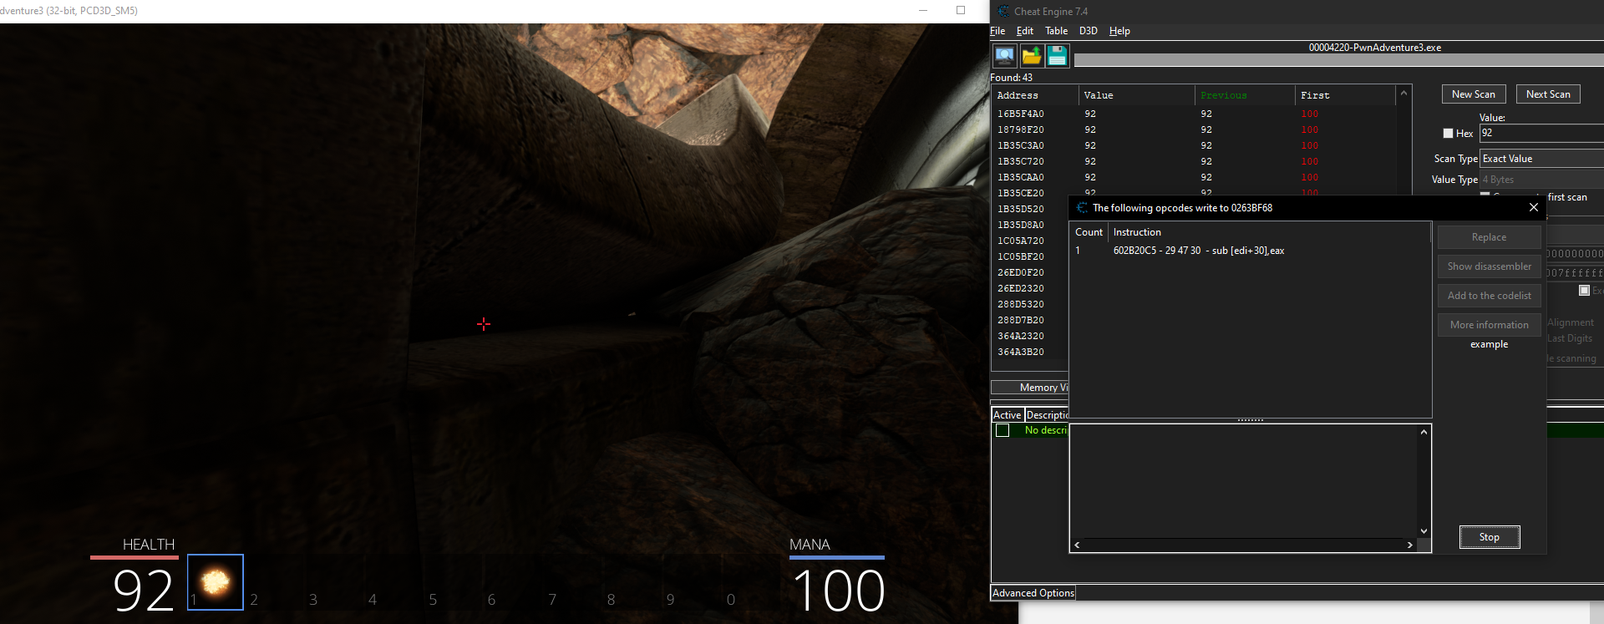Close the opcodes write dialog
The height and width of the screenshot is (624, 1604).
coord(1533,207)
